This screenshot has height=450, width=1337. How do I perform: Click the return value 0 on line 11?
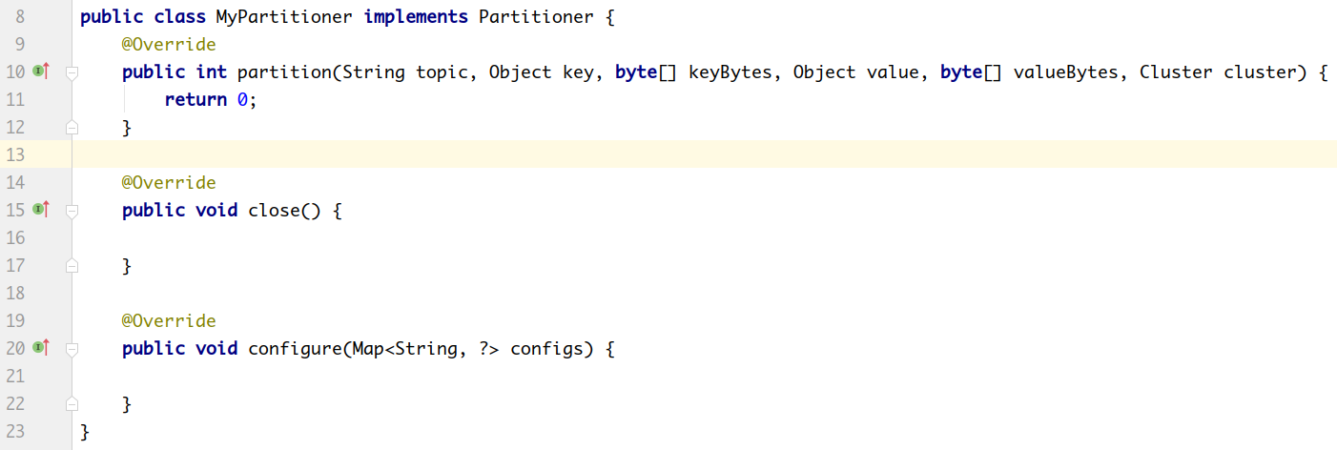[x=242, y=100]
